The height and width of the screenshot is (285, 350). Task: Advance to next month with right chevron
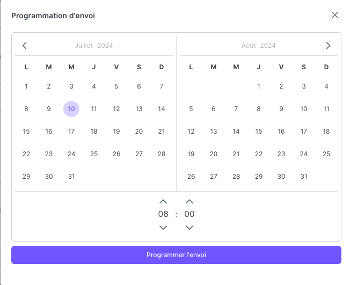[328, 46]
